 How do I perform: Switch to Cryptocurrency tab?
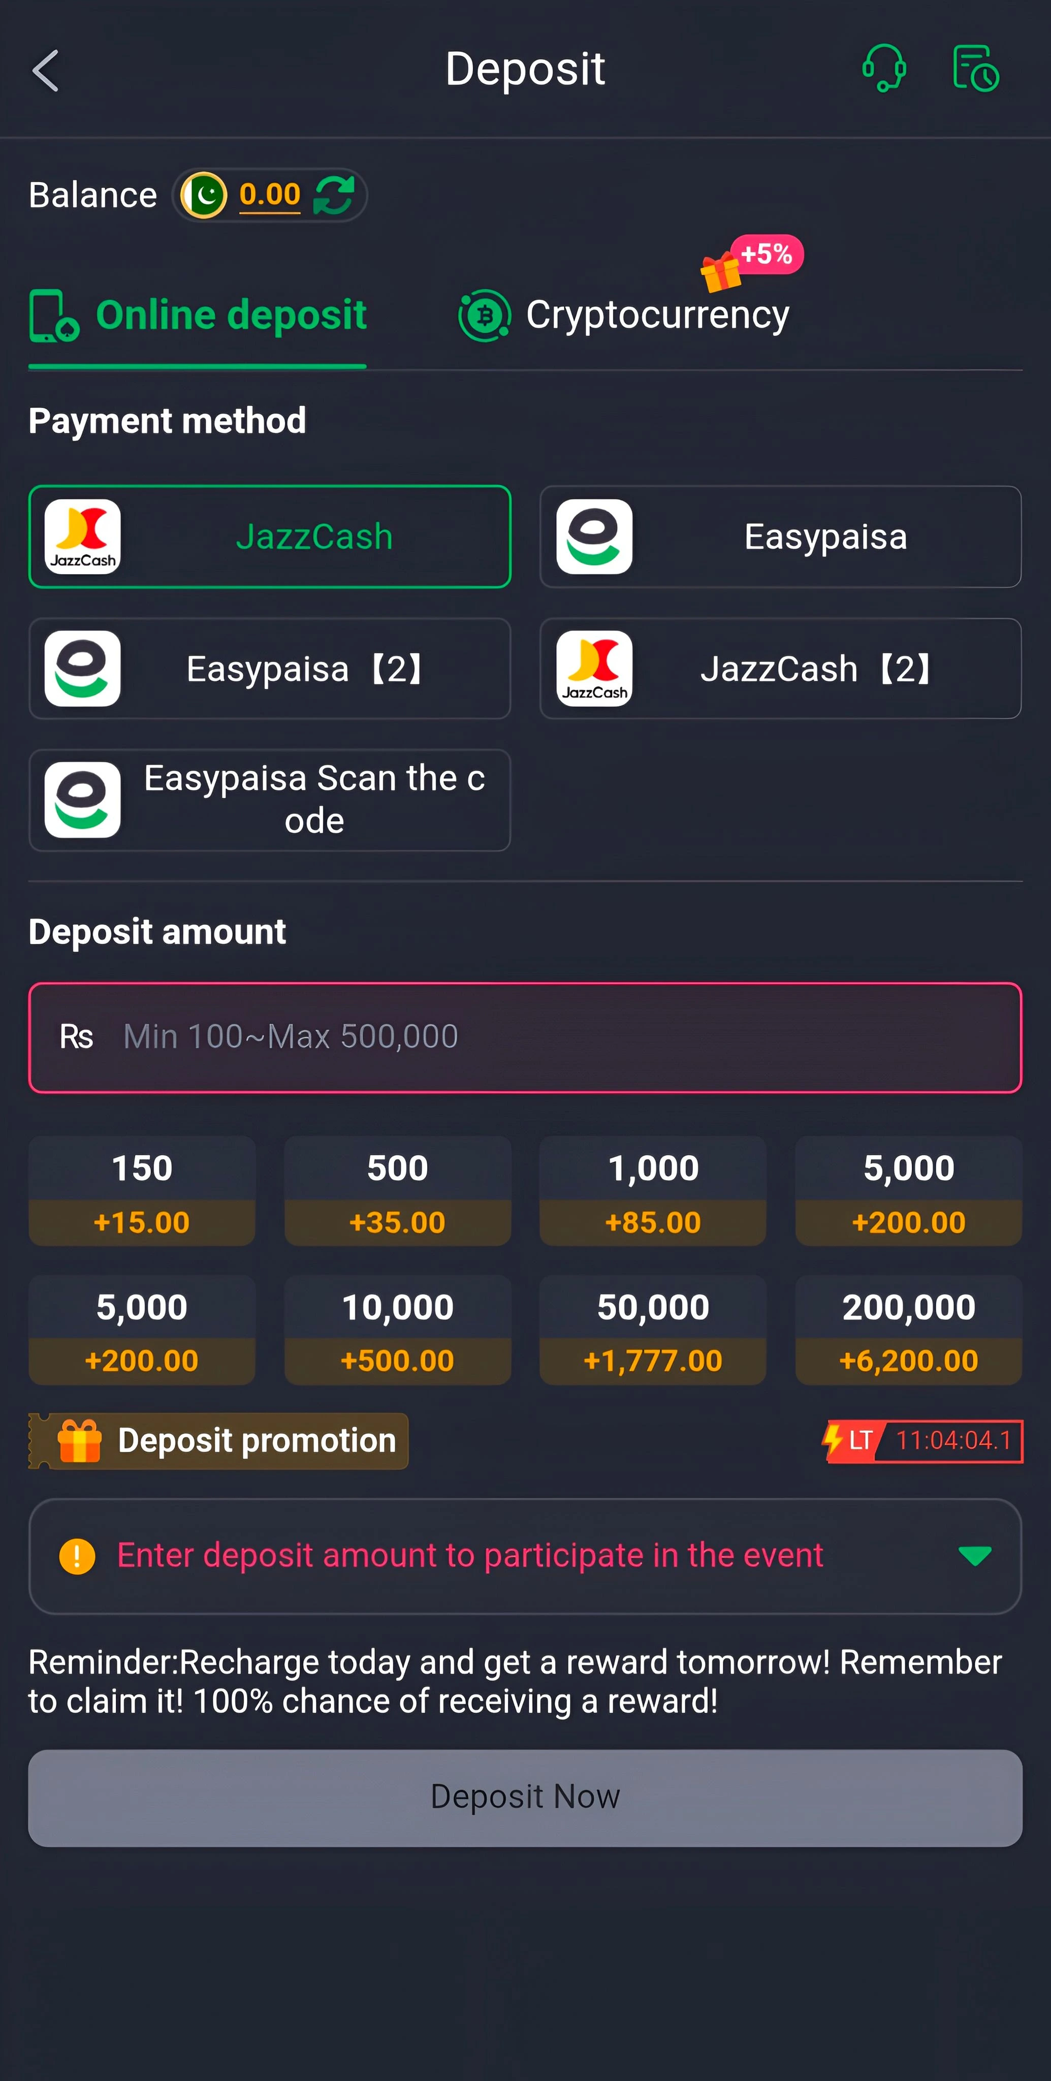click(x=624, y=315)
